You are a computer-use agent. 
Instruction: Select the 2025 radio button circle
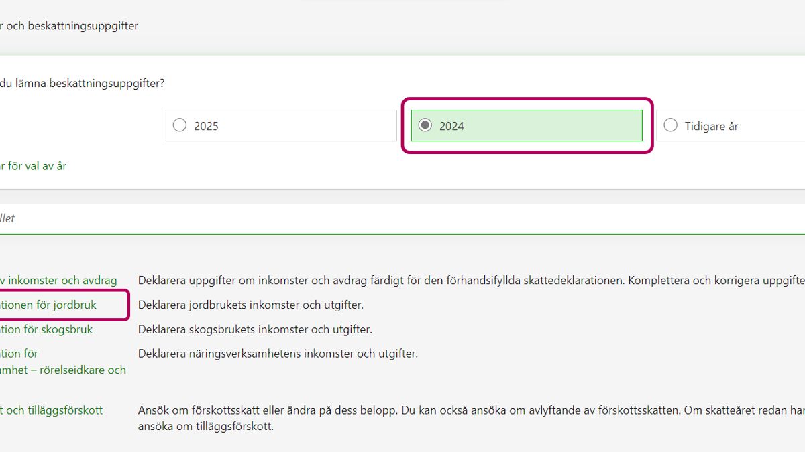pyautogui.click(x=180, y=125)
